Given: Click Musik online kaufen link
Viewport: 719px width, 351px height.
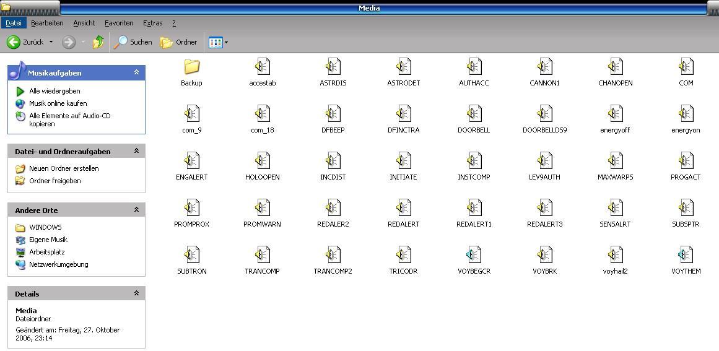Looking at the screenshot, I should coord(58,103).
